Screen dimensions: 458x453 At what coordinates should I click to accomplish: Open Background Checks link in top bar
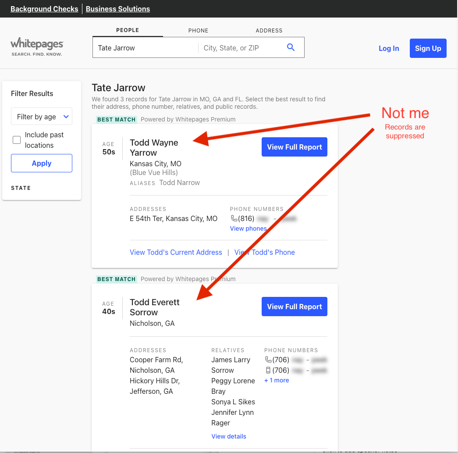[x=44, y=9]
